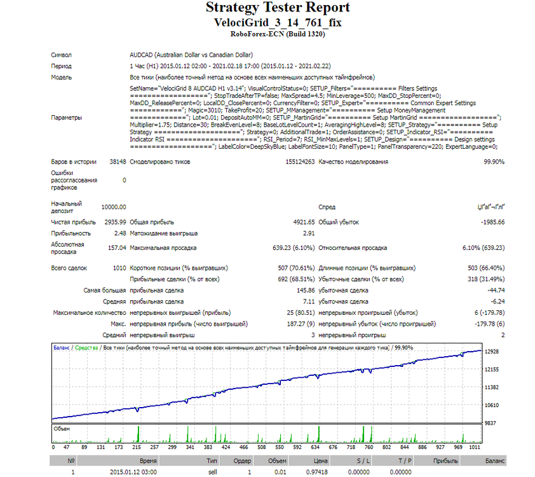This screenshot has height=477, width=535.
Task: Select the title 'VelociGrid_3_14_761_fix'
Action: click(278, 22)
